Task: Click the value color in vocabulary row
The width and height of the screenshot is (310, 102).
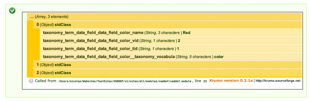Action: [219, 57]
